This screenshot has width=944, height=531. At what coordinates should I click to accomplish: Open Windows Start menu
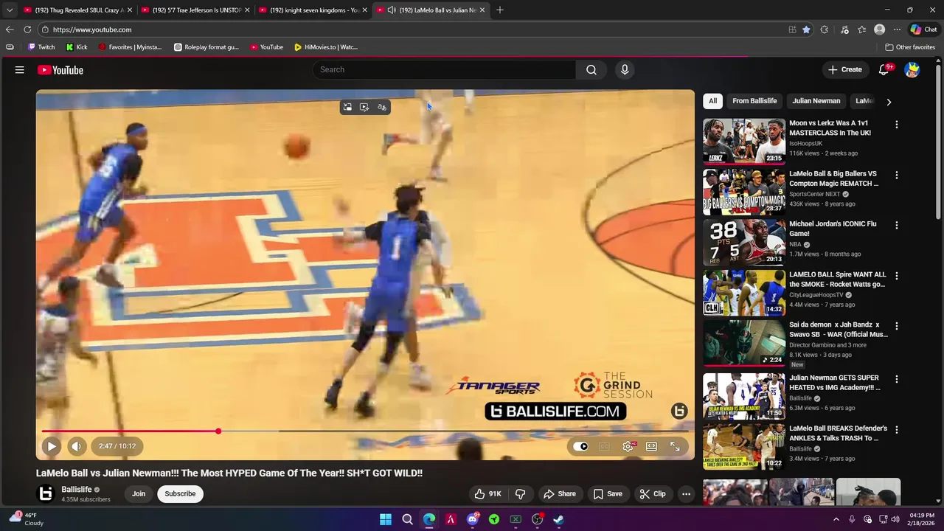[386, 519]
